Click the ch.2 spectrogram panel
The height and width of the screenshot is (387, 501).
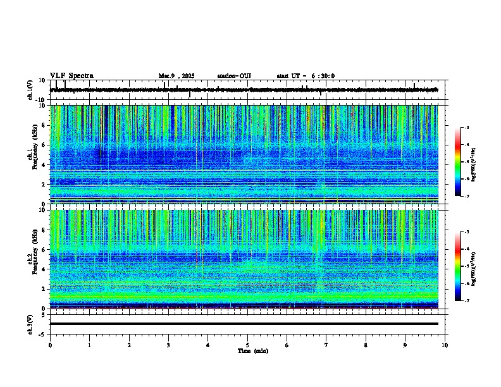(244, 259)
